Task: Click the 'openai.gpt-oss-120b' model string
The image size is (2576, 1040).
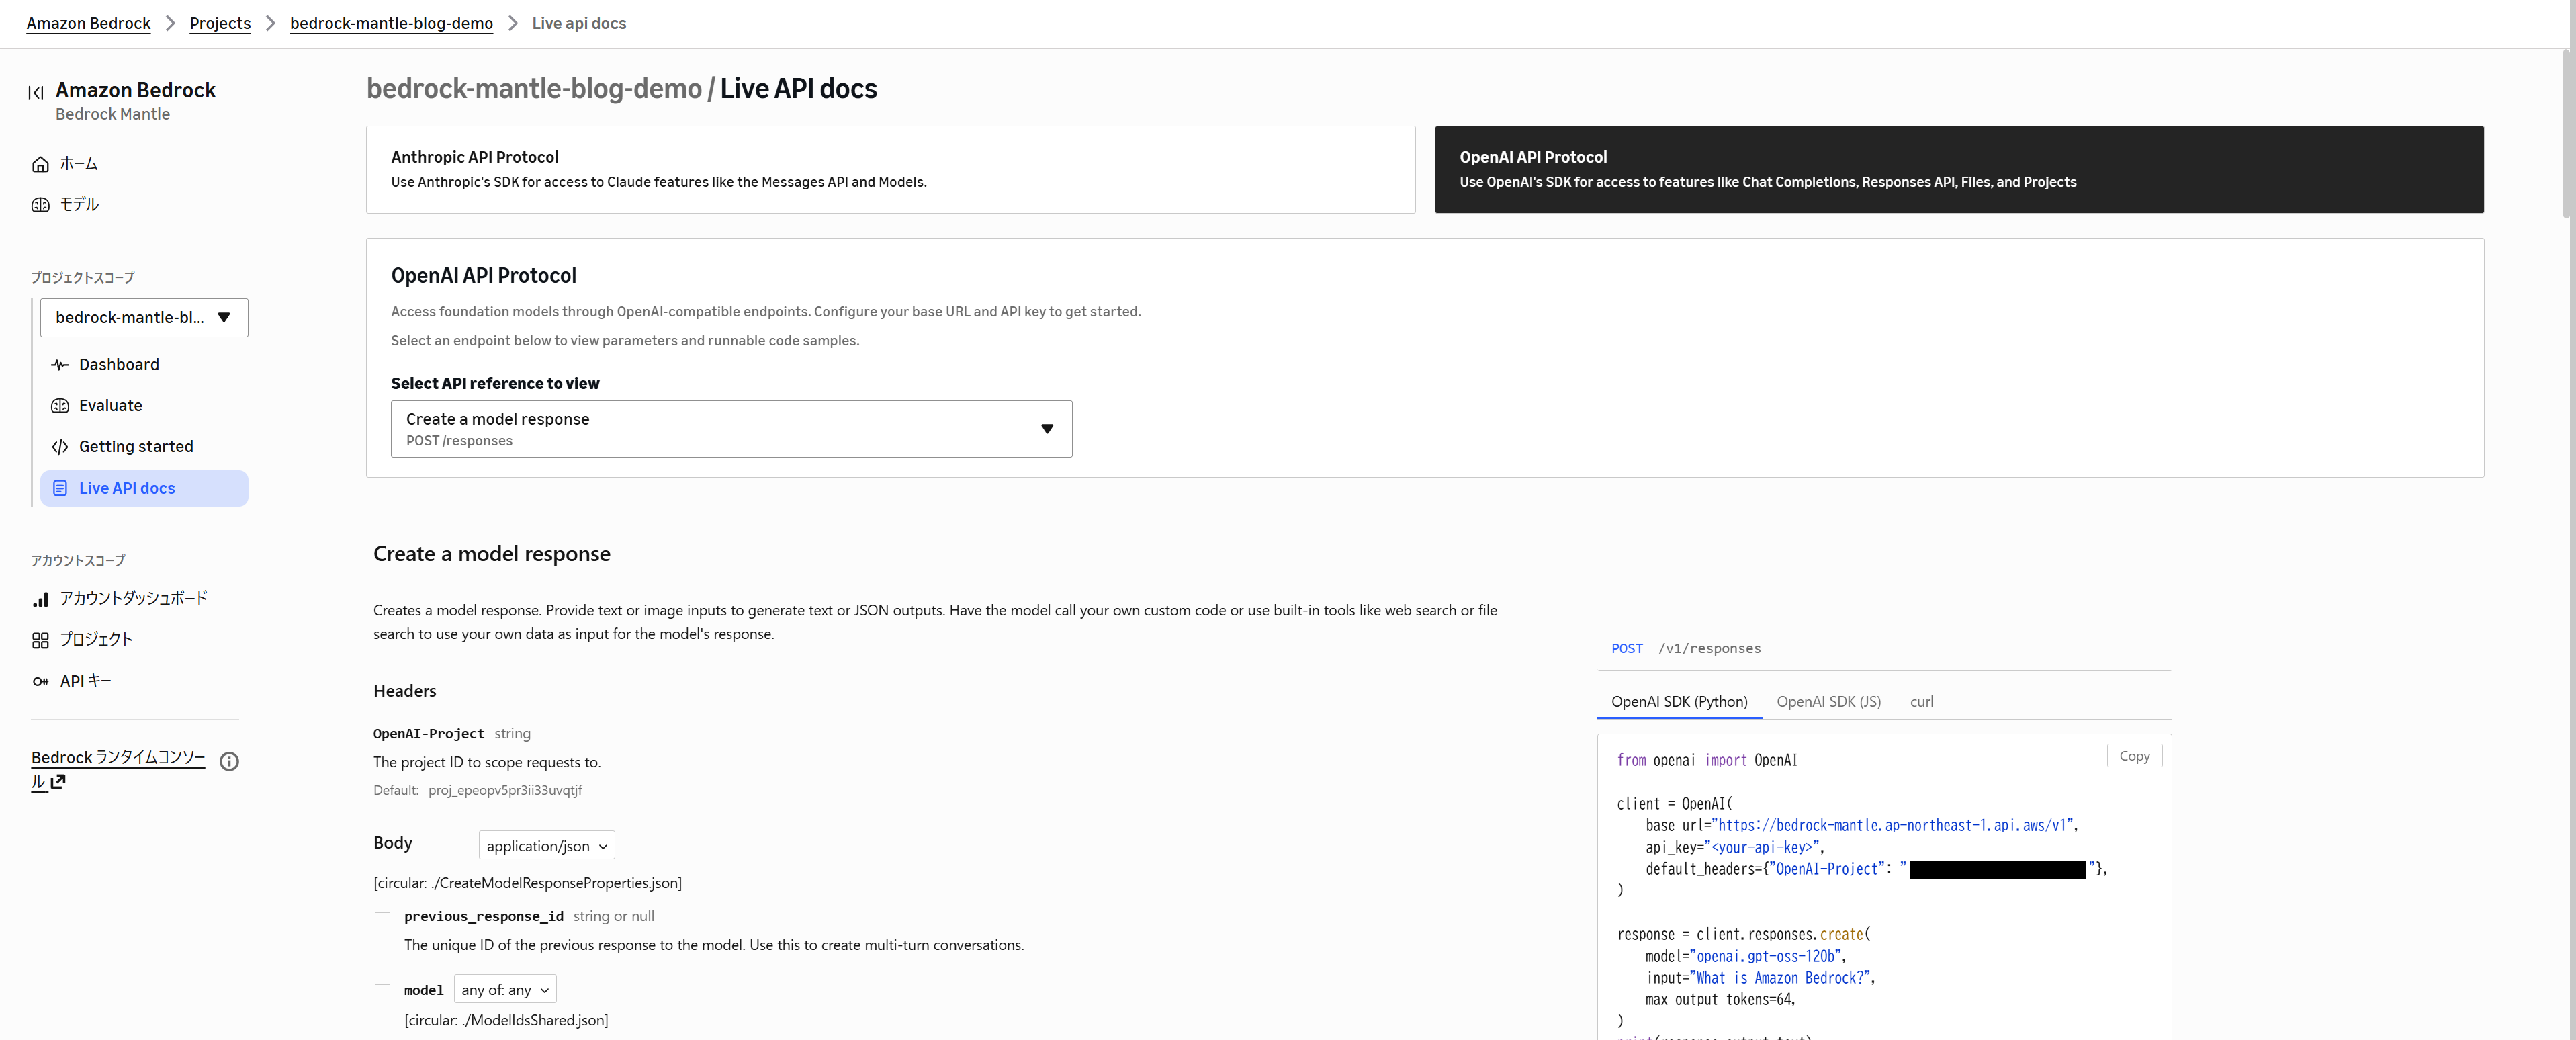Action: 1764,957
